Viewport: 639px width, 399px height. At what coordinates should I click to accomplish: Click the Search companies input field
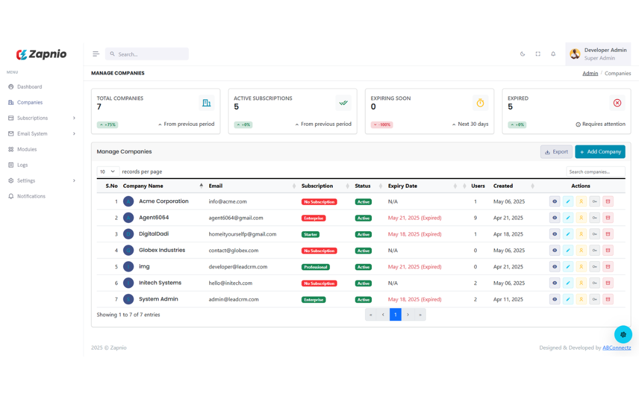tap(595, 172)
